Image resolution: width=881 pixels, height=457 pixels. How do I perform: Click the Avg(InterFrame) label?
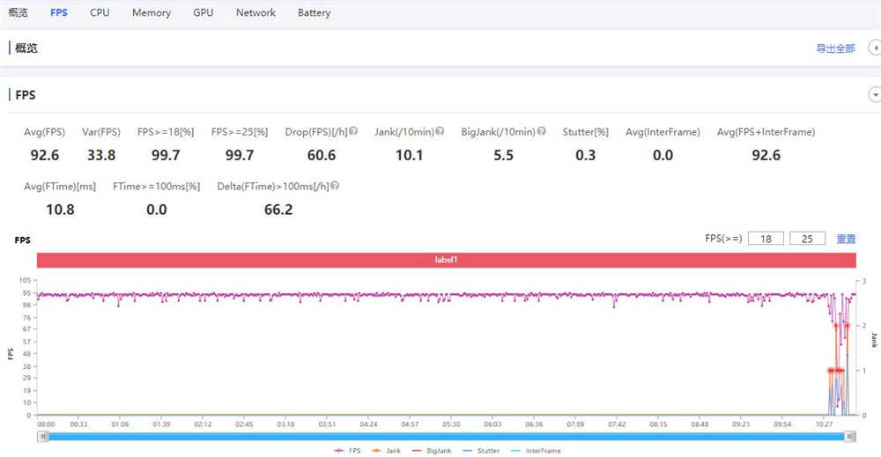pyautogui.click(x=663, y=132)
